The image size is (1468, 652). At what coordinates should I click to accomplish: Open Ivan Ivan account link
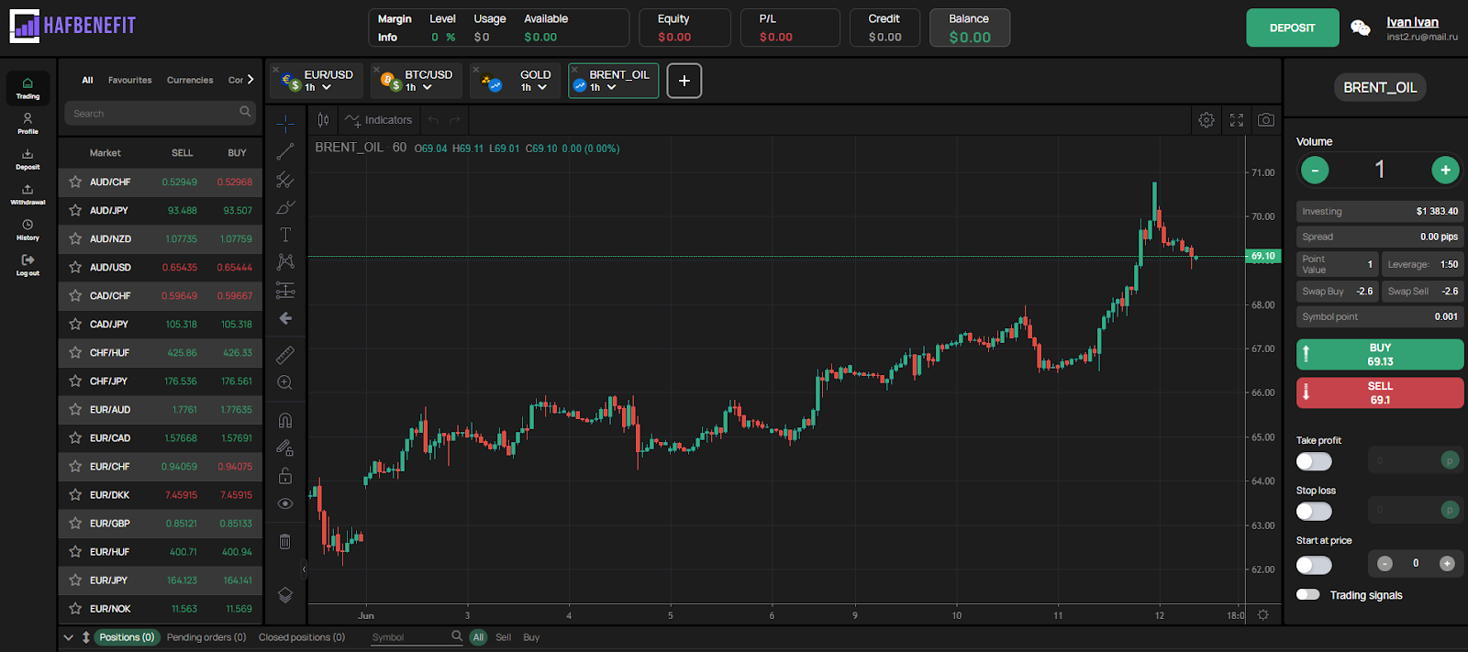click(1412, 22)
